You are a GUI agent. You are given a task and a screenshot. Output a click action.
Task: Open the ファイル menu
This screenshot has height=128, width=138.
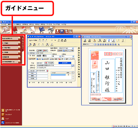pyautogui.click(x=4, y=24)
